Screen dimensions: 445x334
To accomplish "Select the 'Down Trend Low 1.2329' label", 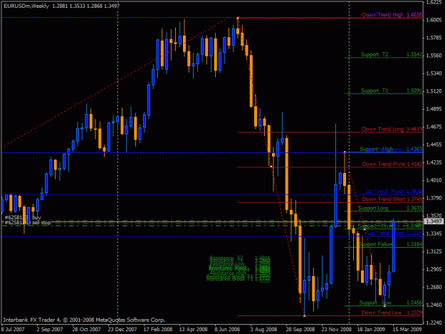I will point(392,313).
